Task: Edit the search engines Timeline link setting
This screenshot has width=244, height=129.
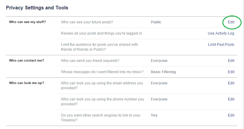Action: (x=231, y=115)
